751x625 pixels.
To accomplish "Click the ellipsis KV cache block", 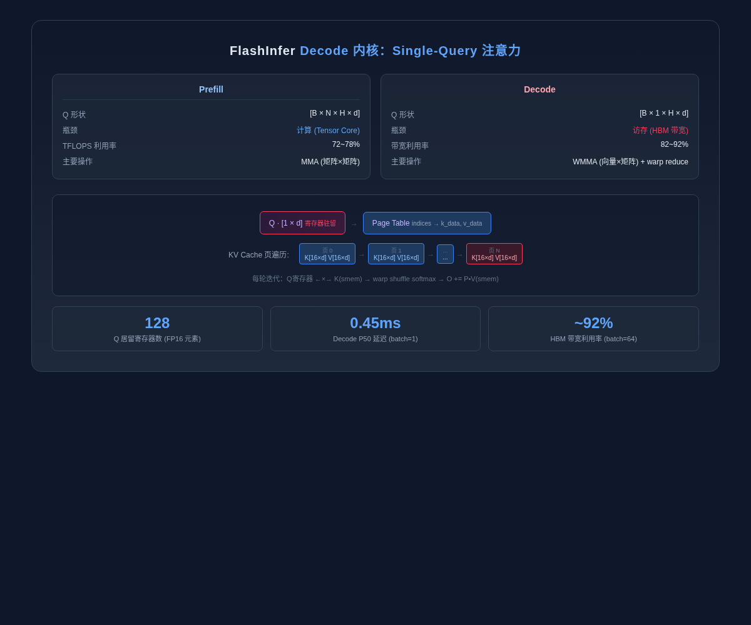I will click(x=445, y=254).
